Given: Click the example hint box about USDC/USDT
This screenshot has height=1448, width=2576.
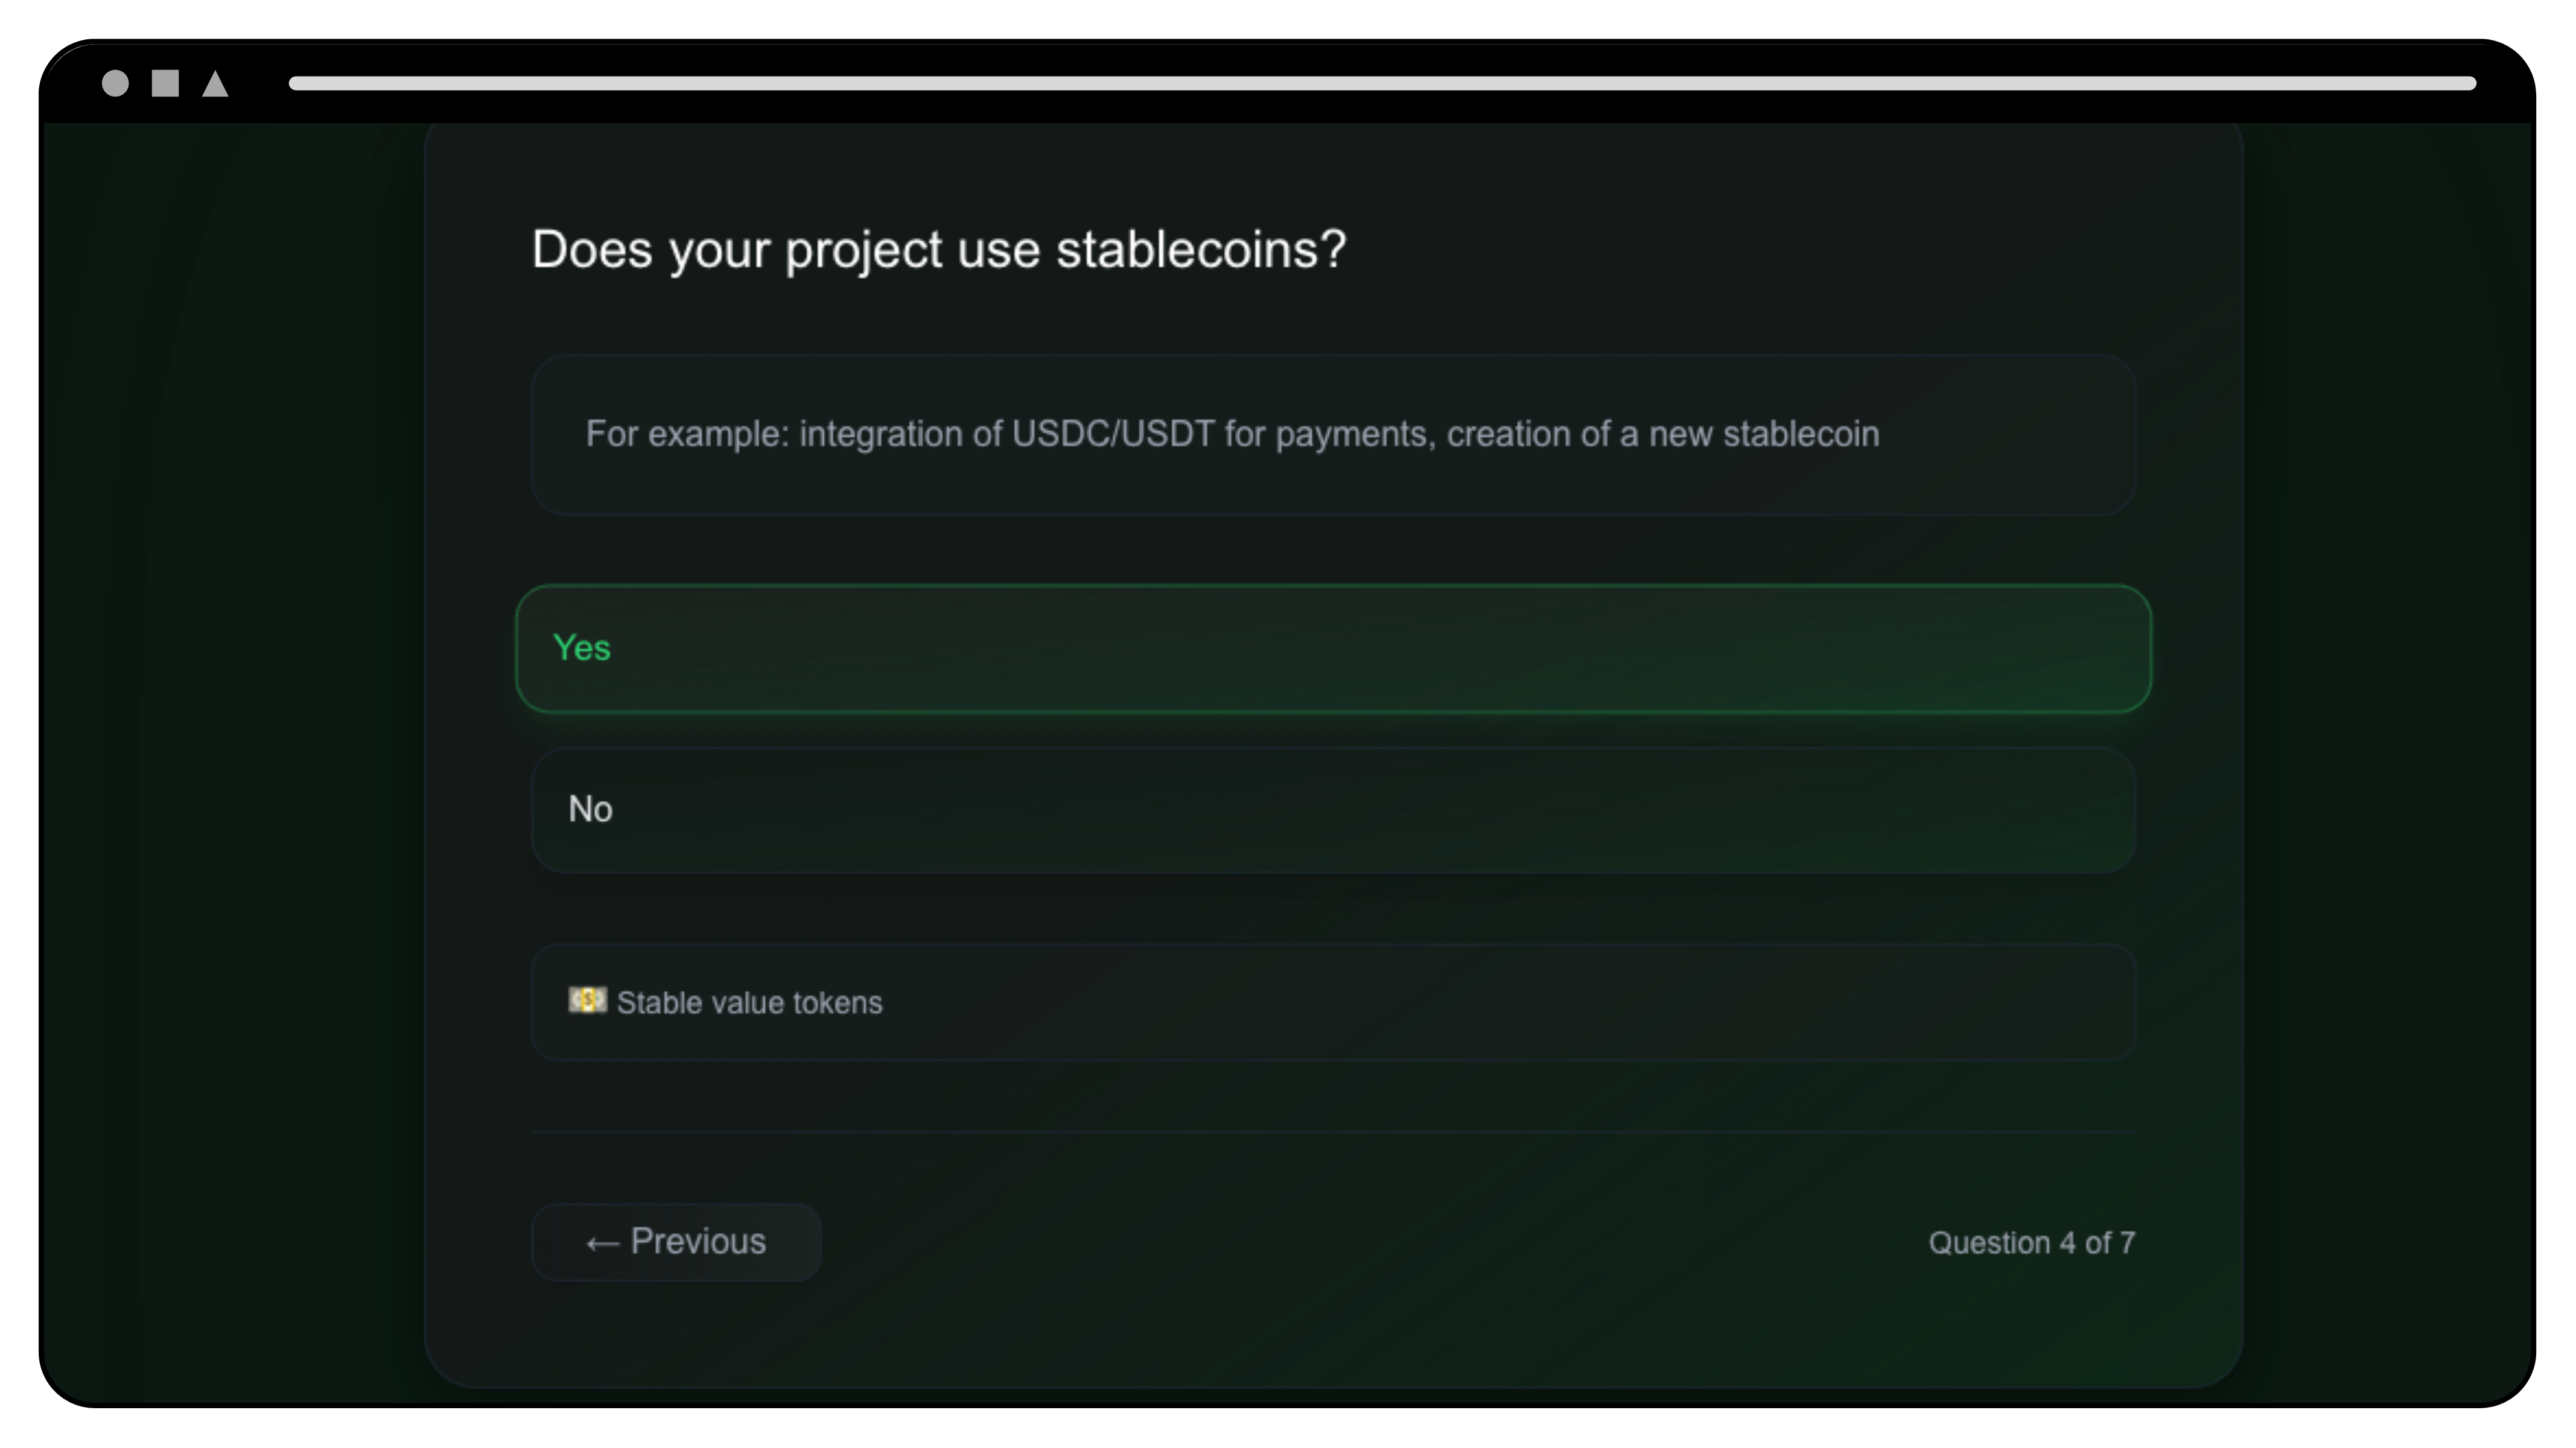Looking at the screenshot, I should point(1333,435).
